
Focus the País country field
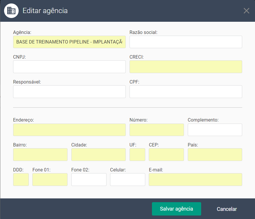(215, 155)
